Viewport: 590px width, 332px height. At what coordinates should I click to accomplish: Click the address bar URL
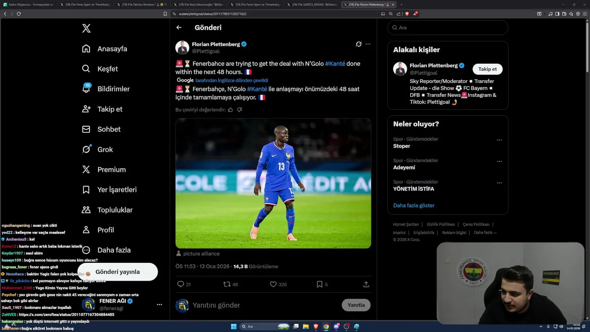pos(212,14)
